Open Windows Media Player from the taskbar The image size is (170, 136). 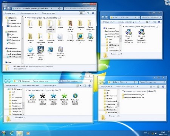[28, 133]
